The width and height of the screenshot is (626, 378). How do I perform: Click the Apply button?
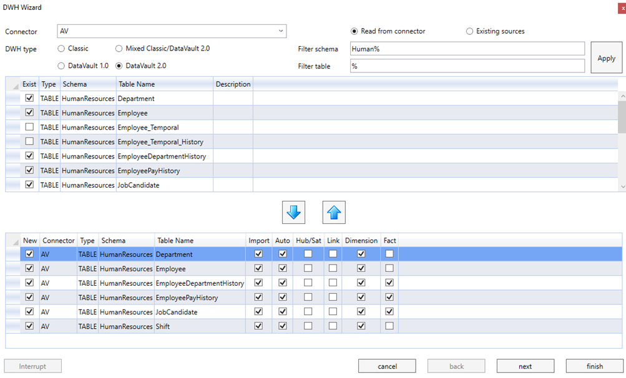606,58
